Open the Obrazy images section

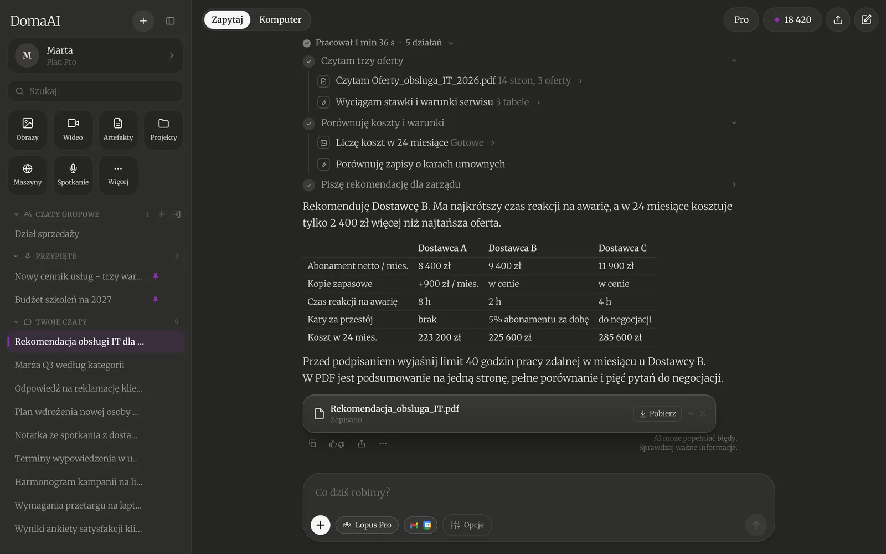(x=27, y=130)
